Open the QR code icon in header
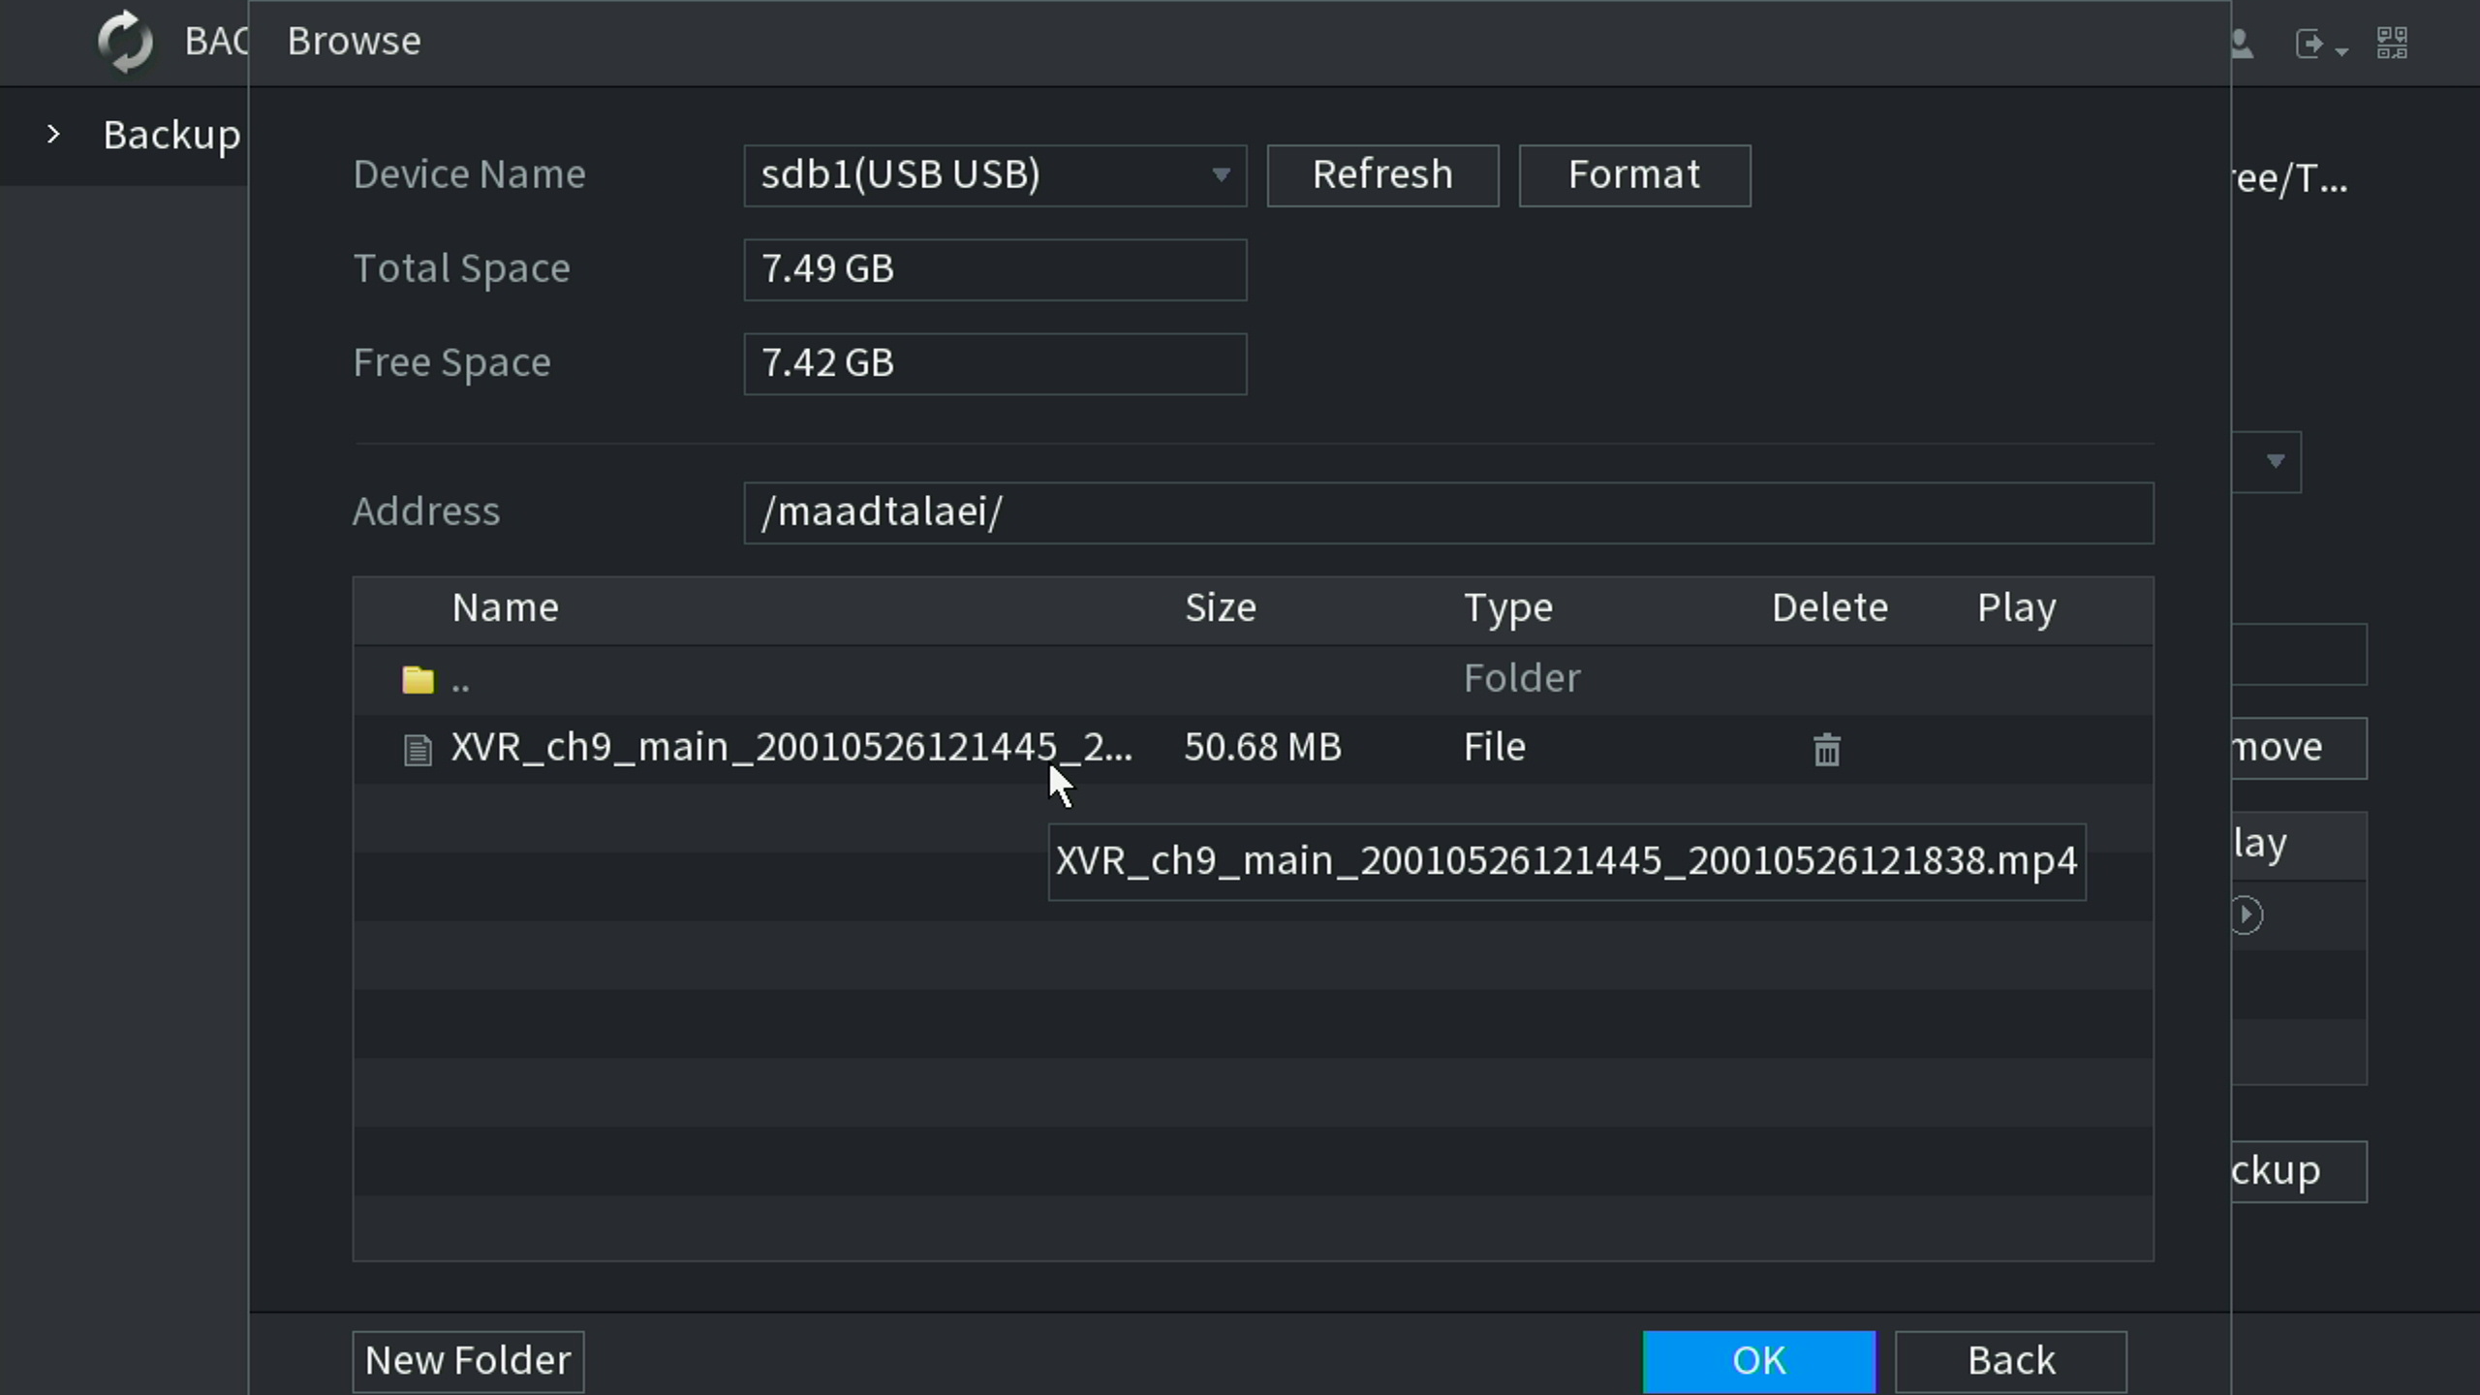The height and width of the screenshot is (1395, 2480). (x=2392, y=43)
